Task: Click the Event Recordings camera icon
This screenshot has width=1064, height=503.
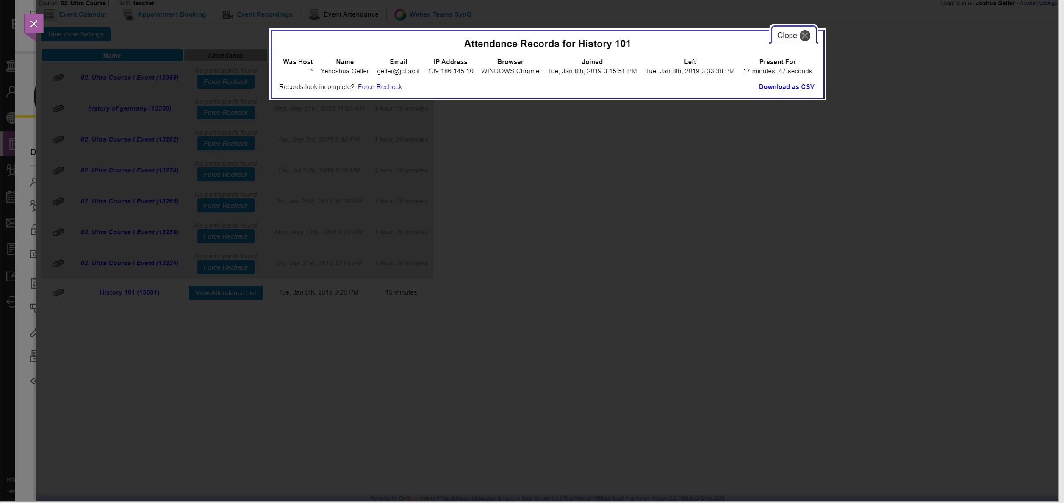Action: click(x=228, y=15)
